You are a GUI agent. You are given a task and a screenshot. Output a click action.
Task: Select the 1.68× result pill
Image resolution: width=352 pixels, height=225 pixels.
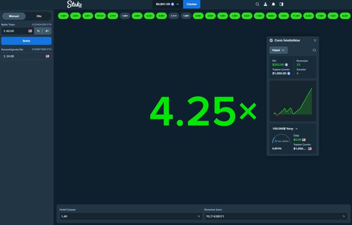coord(63,16)
